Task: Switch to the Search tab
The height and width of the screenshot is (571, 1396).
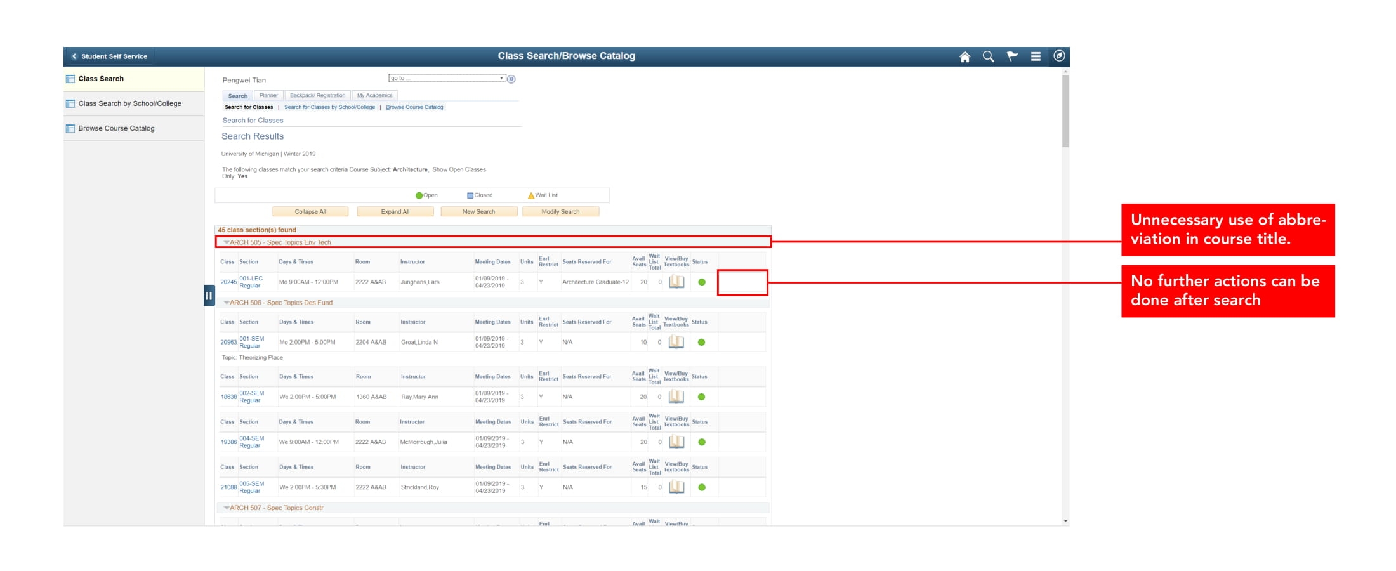Action: [238, 96]
